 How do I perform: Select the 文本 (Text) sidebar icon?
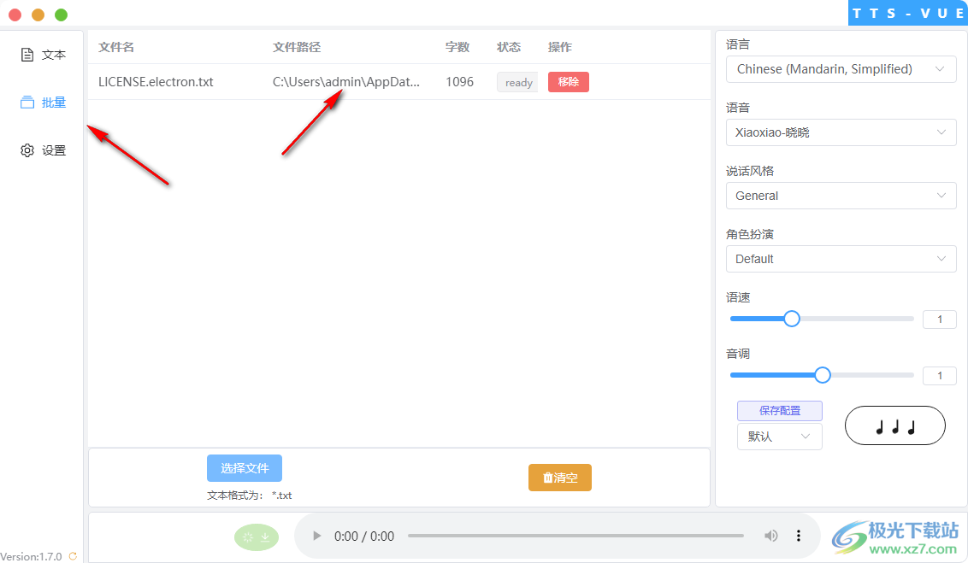coord(42,54)
